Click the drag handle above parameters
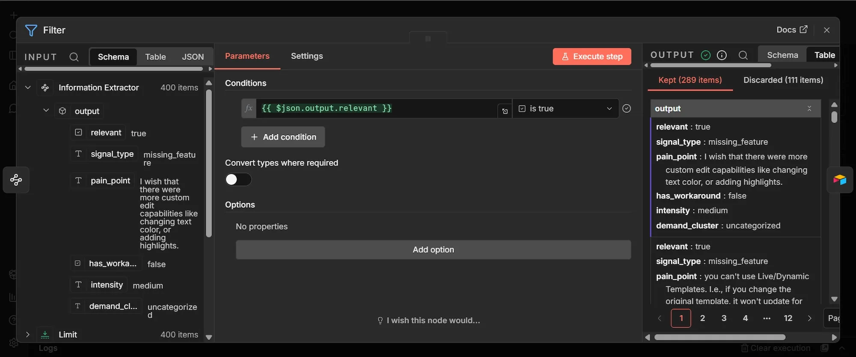This screenshot has width=856, height=357. (x=428, y=38)
